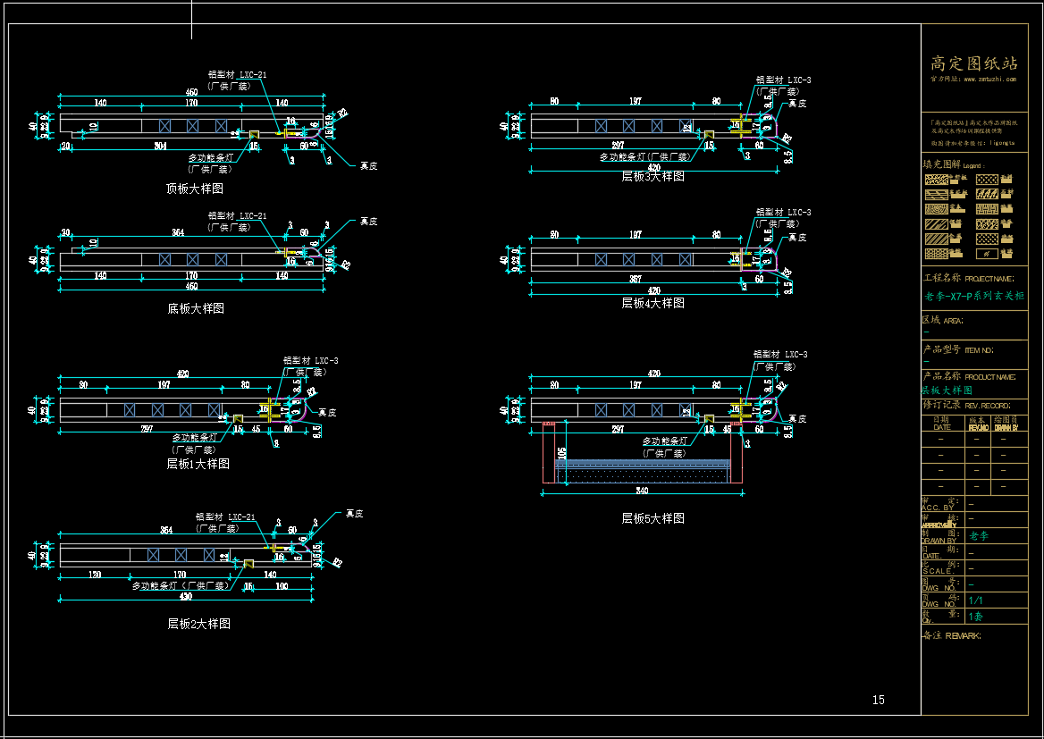Click the sheet number '15'
The height and width of the screenshot is (739, 1044).
pyautogui.click(x=879, y=700)
